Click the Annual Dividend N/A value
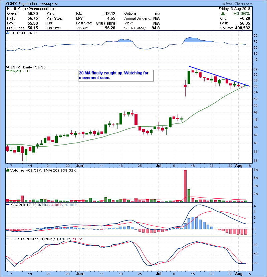This screenshot has height=277, width=267. 157,18
